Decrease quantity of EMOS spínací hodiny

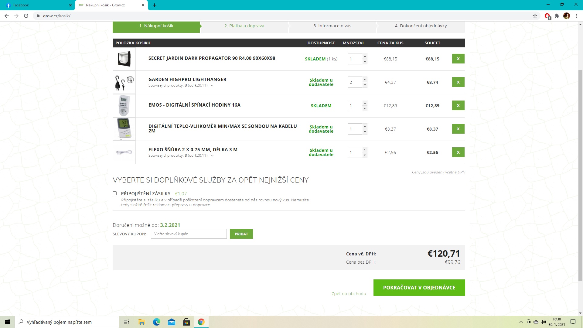point(365,108)
